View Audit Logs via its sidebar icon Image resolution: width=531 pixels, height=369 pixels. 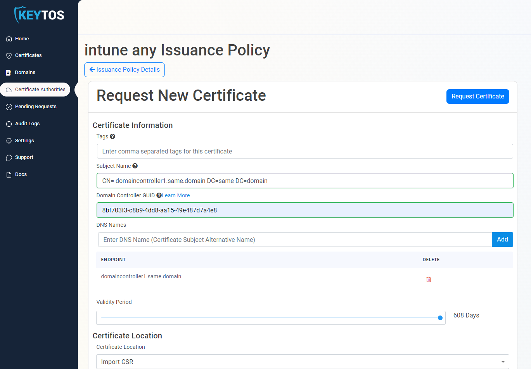click(x=9, y=123)
